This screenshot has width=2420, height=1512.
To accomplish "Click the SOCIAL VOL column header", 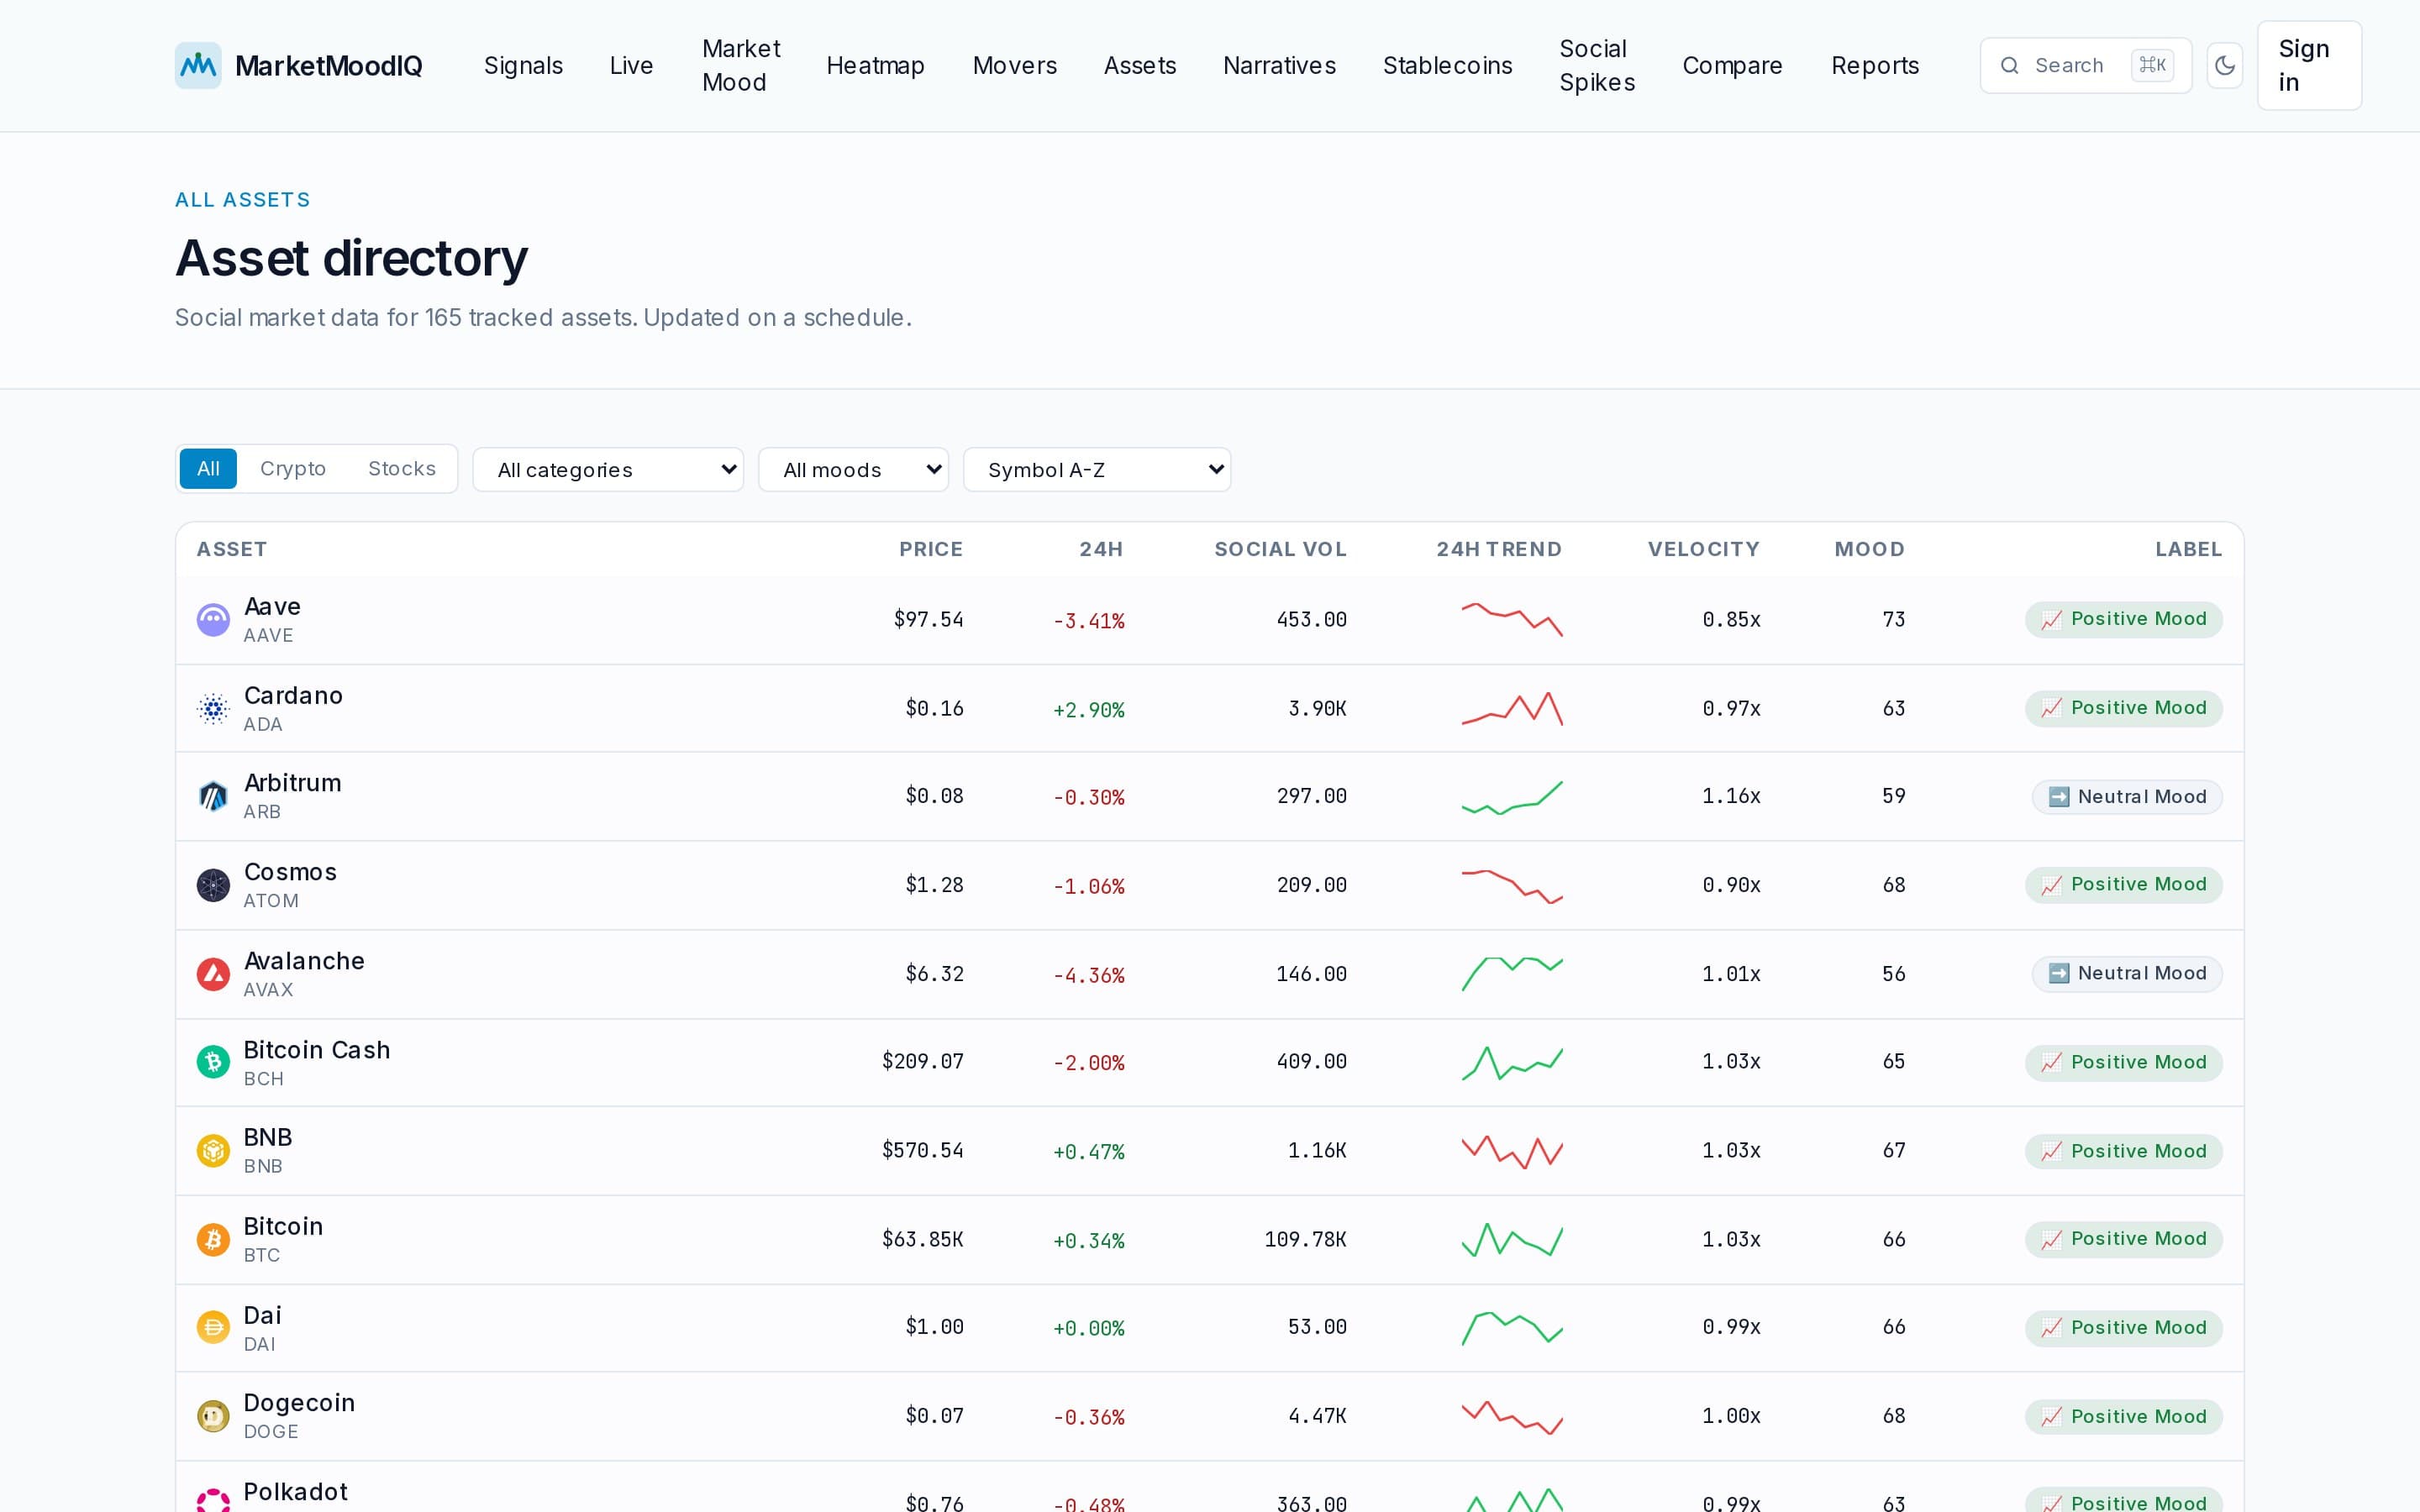I will pyautogui.click(x=1280, y=549).
